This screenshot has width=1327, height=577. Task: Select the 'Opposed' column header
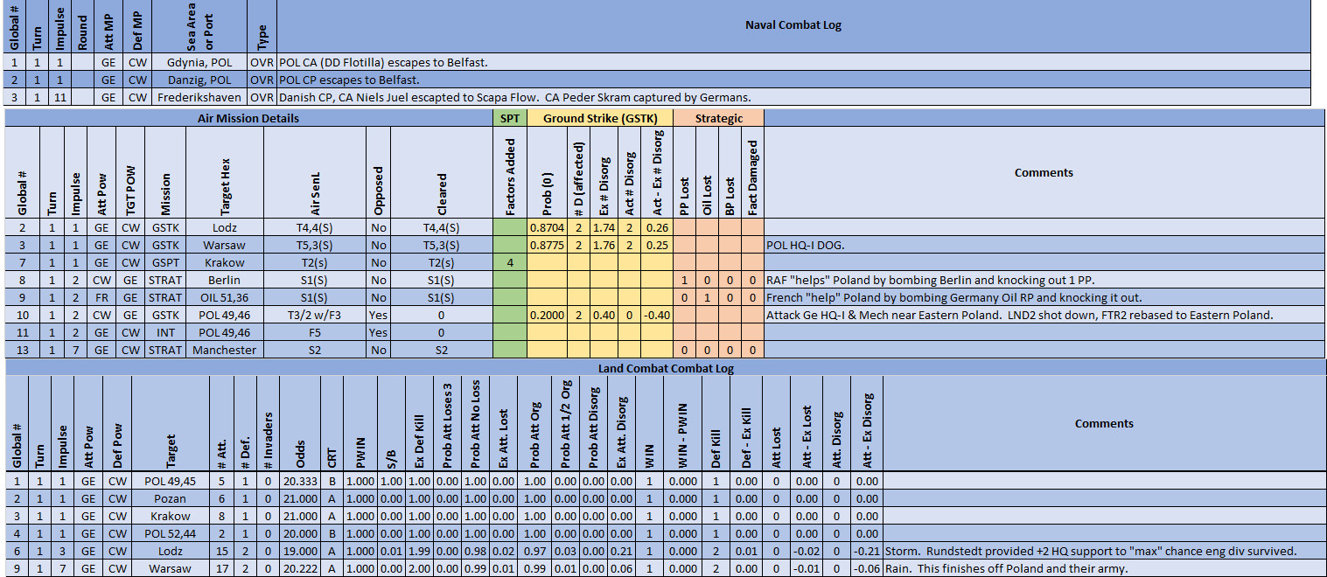pos(378,173)
